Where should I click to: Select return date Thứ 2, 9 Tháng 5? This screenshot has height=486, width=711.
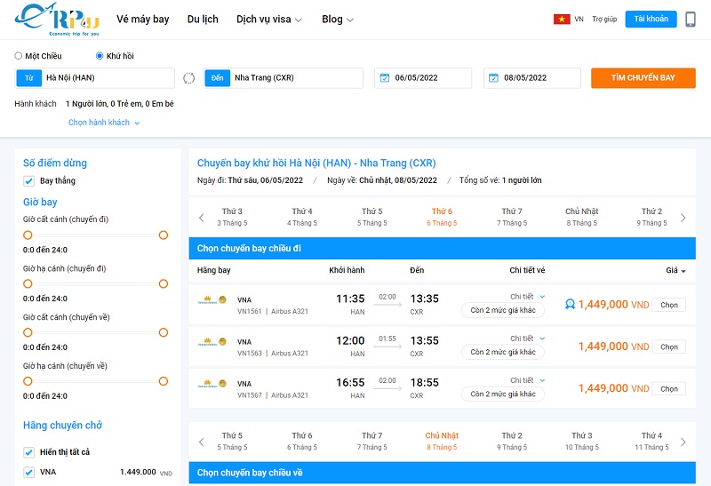[x=512, y=441]
